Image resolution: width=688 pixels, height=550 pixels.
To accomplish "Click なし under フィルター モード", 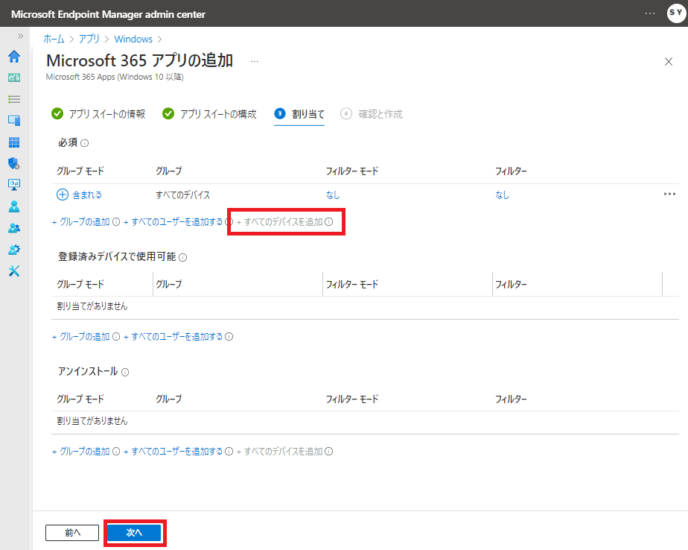I will pyautogui.click(x=333, y=195).
